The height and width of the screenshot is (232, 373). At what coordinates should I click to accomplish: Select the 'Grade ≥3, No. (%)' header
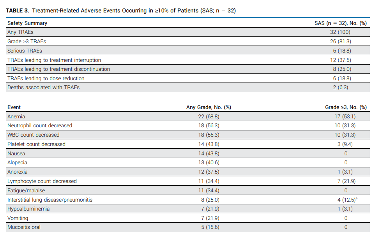coord(346,107)
